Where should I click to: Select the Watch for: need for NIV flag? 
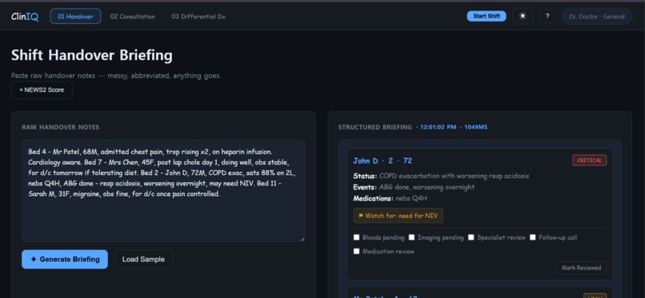(x=398, y=216)
